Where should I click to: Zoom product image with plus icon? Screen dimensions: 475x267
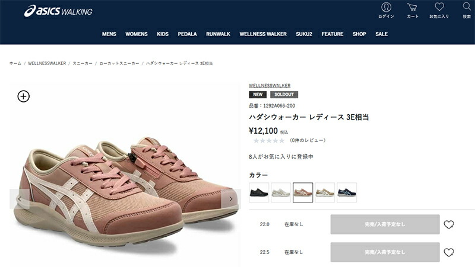[x=24, y=96]
